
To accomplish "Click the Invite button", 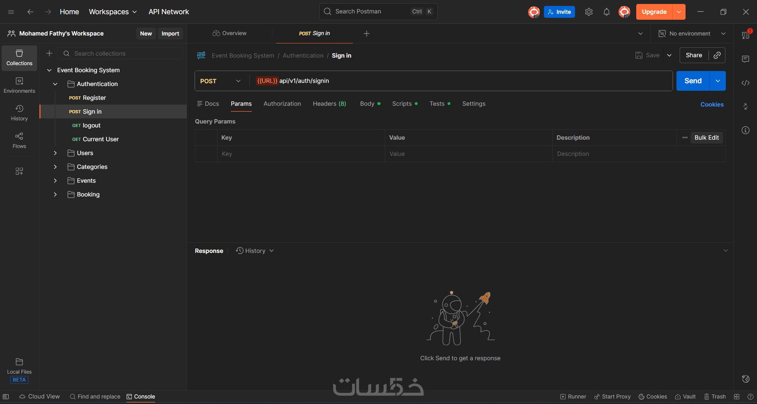I will click(x=559, y=12).
